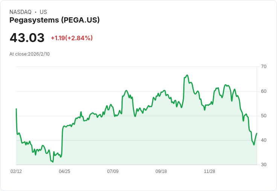
Task: Select the +1.19(+2.84%) price change
Action: 72,38
